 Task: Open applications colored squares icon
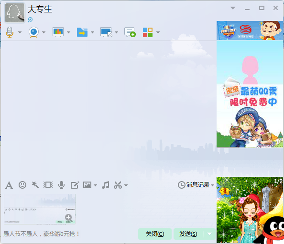148,32
